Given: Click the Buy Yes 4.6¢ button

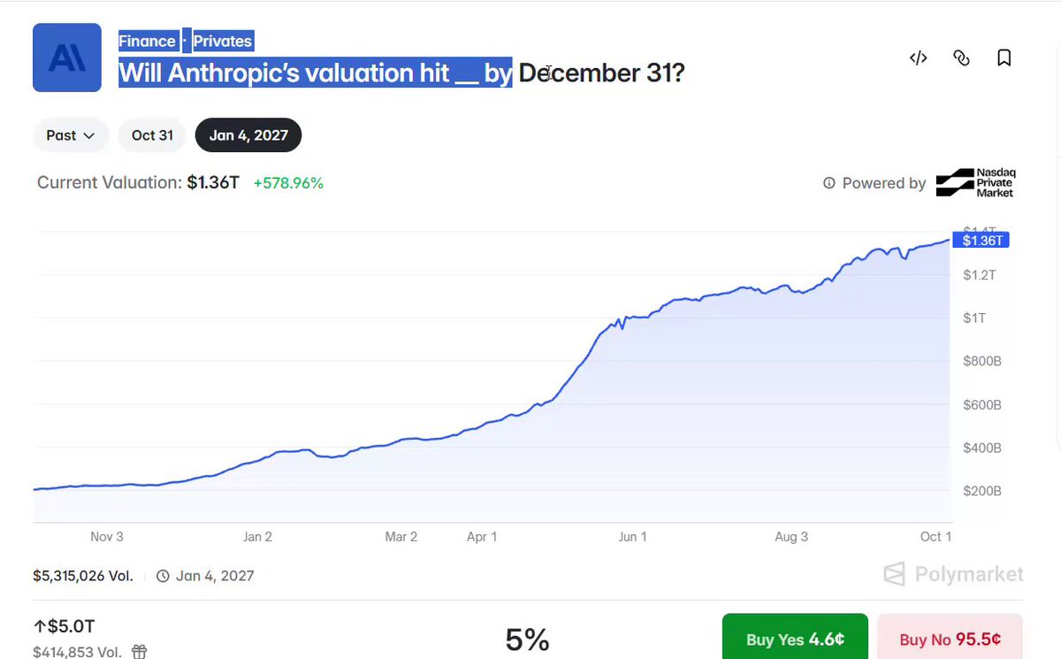Looking at the screenshot, I should coord(795,639).
